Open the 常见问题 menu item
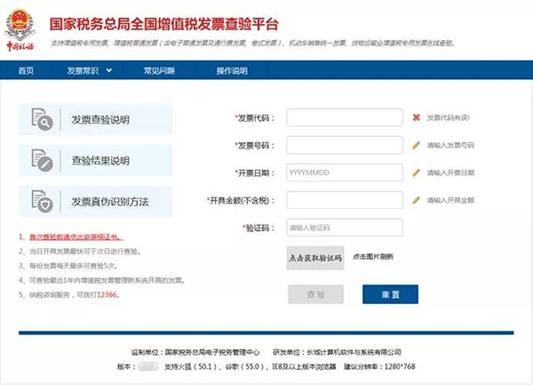533x385 pixels. (x=159, y=70)
